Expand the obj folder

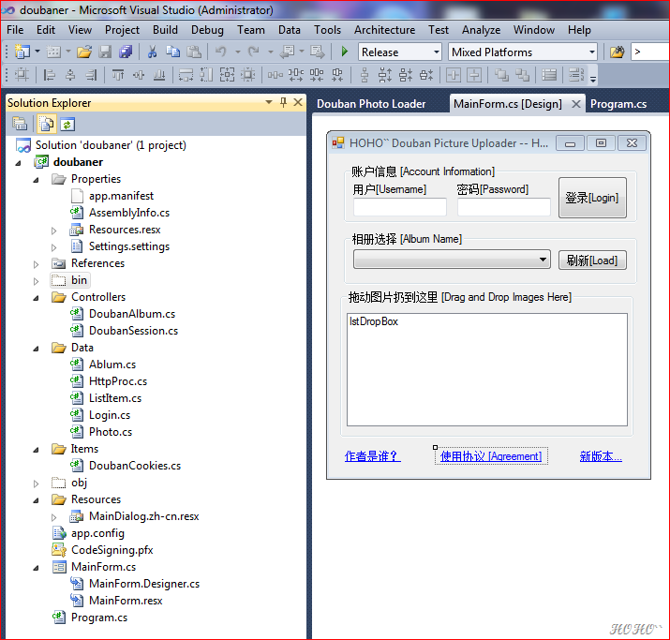tap(37, 484)
